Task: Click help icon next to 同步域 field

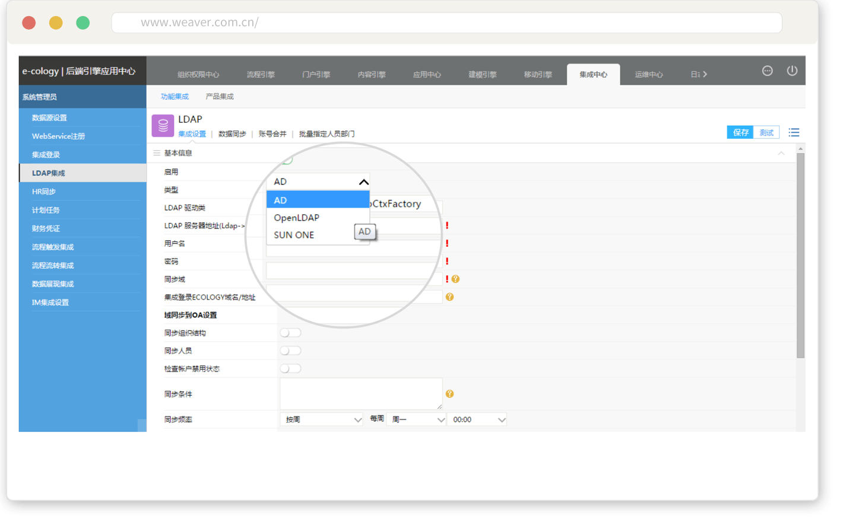Action: pos(455,279)
